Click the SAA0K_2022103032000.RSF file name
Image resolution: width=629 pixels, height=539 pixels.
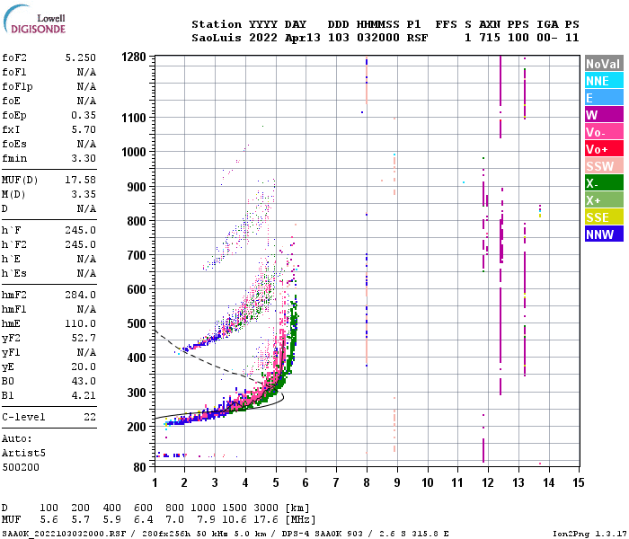[64, 534]
